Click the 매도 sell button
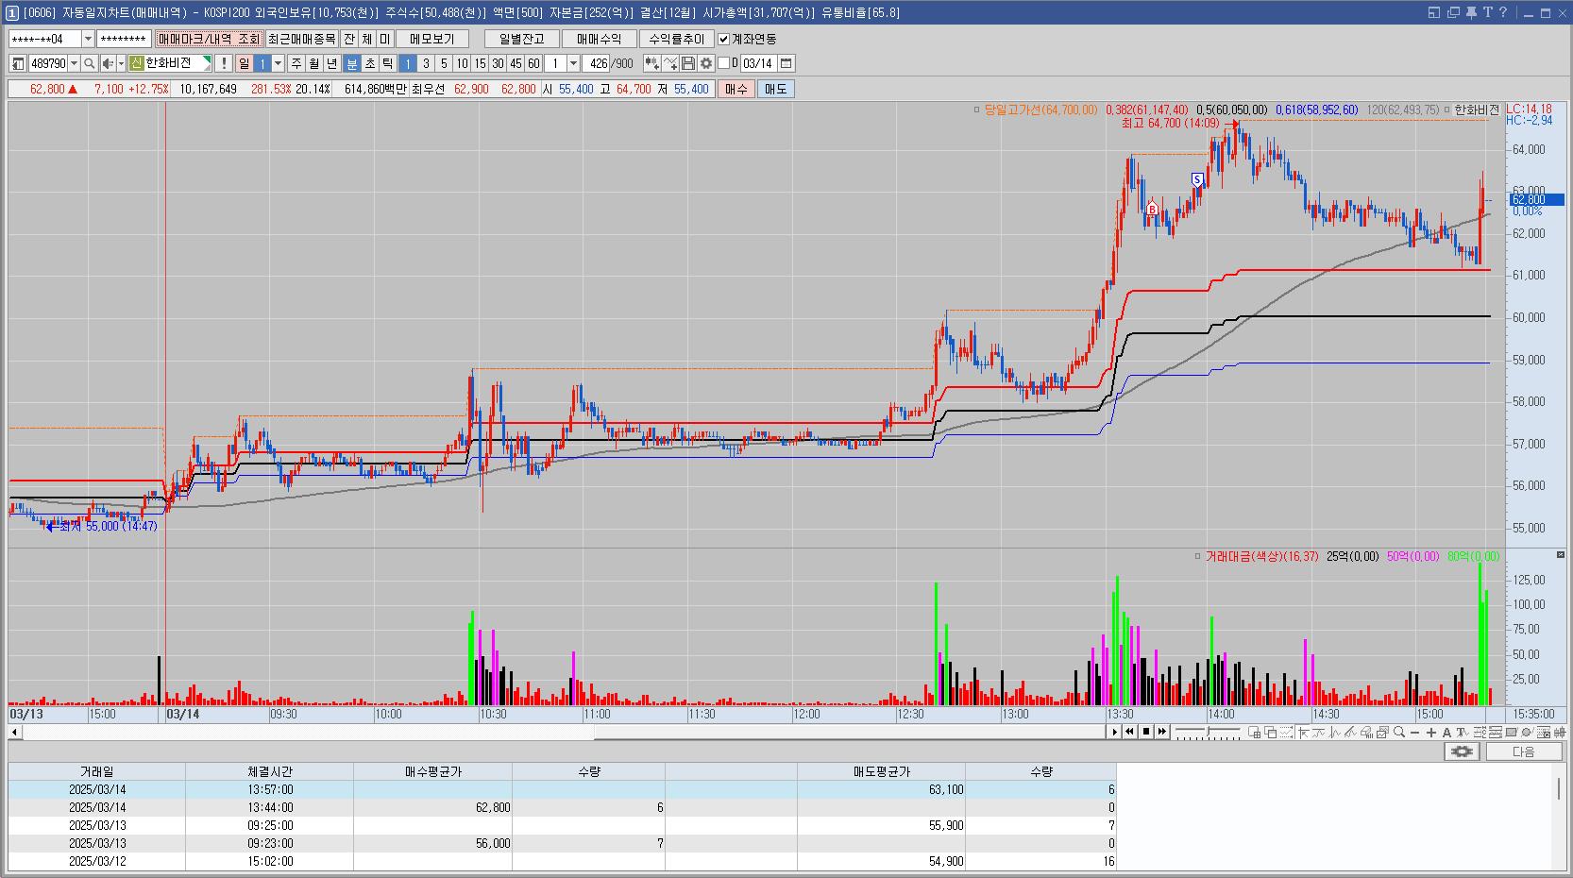 [x=775, y=89]
